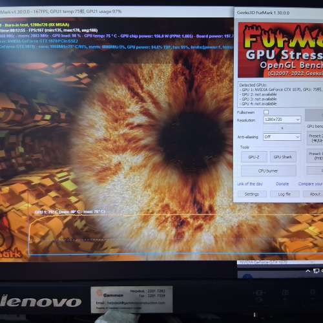Show hidden system tray icons chevron
The width and height of the screenshot is (323, 323).
pos(308,271)
